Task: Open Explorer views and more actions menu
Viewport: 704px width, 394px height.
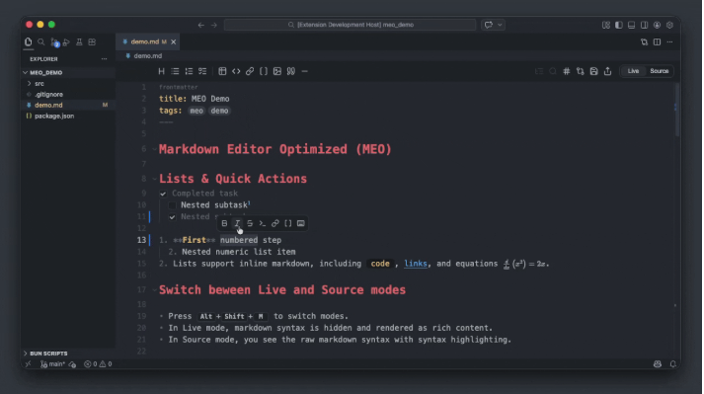Action: tap(104, 59)
